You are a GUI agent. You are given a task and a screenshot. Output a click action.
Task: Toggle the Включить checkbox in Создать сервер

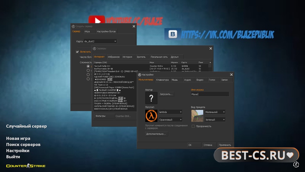pyautogui.click(x=77, y=52)
